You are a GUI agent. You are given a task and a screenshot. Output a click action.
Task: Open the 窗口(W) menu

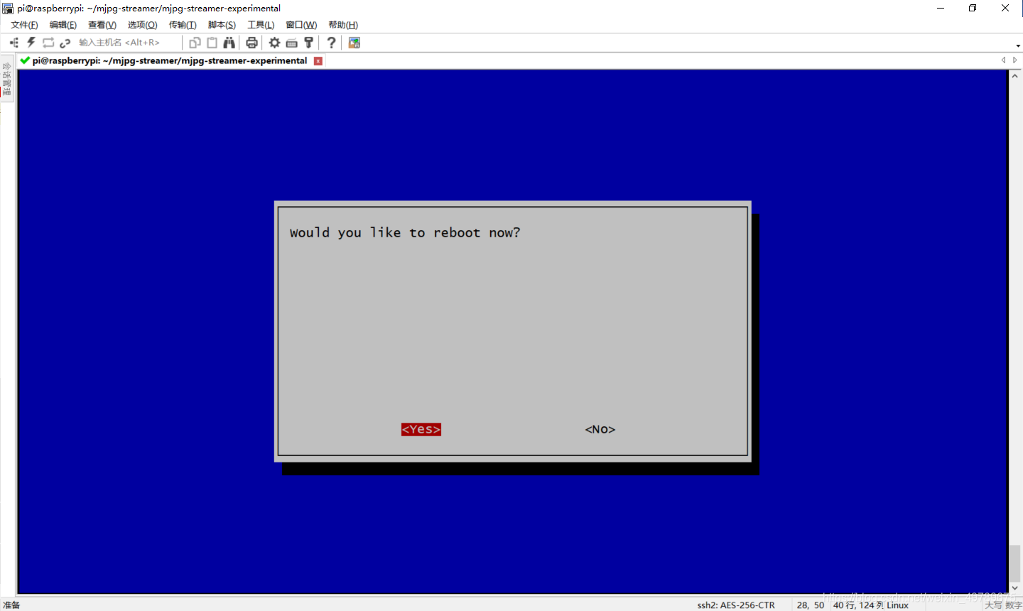point(301,25)
